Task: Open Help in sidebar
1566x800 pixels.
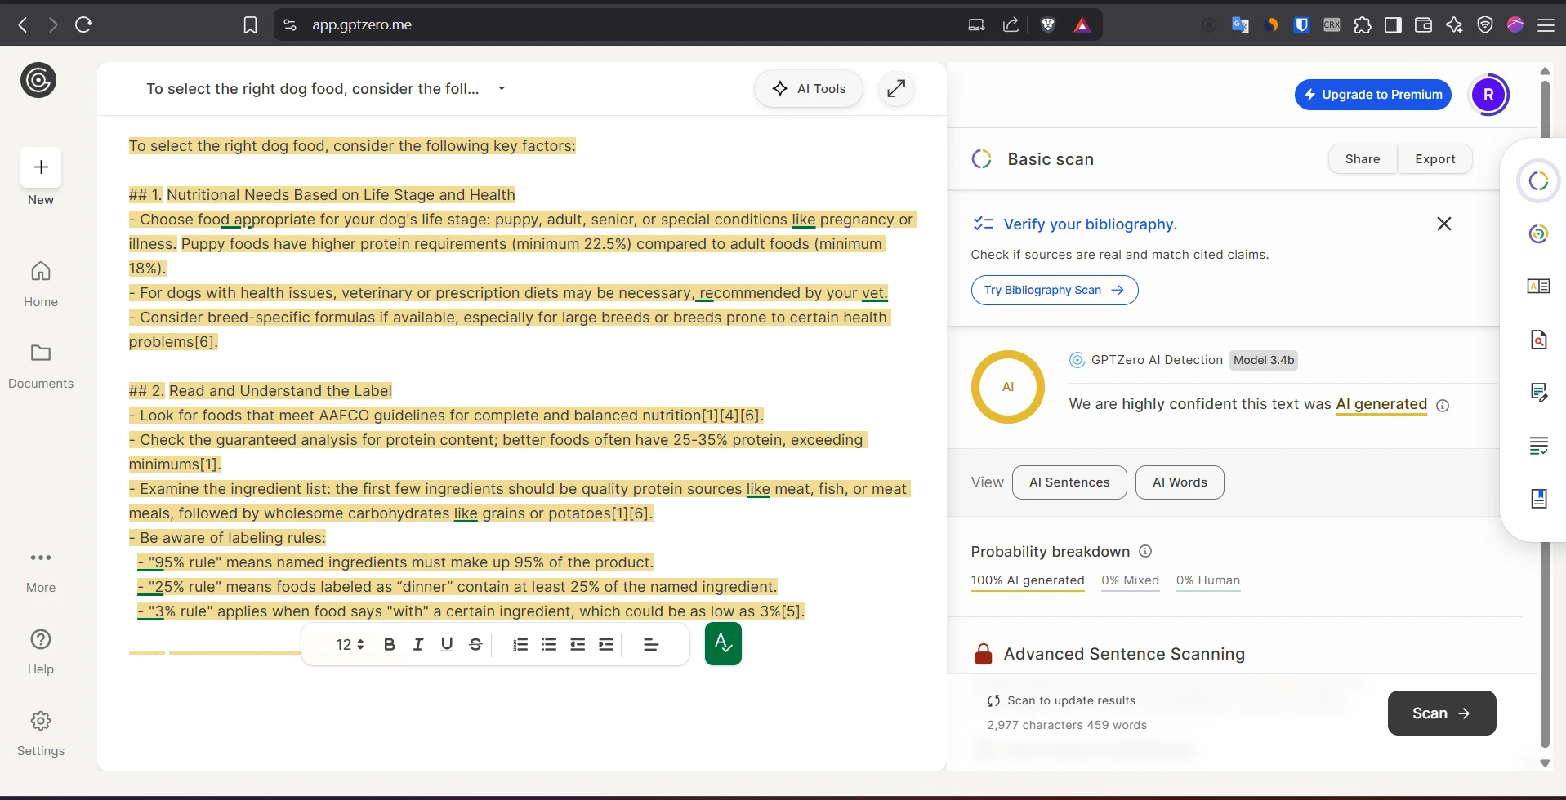Action: pos(41,651)
